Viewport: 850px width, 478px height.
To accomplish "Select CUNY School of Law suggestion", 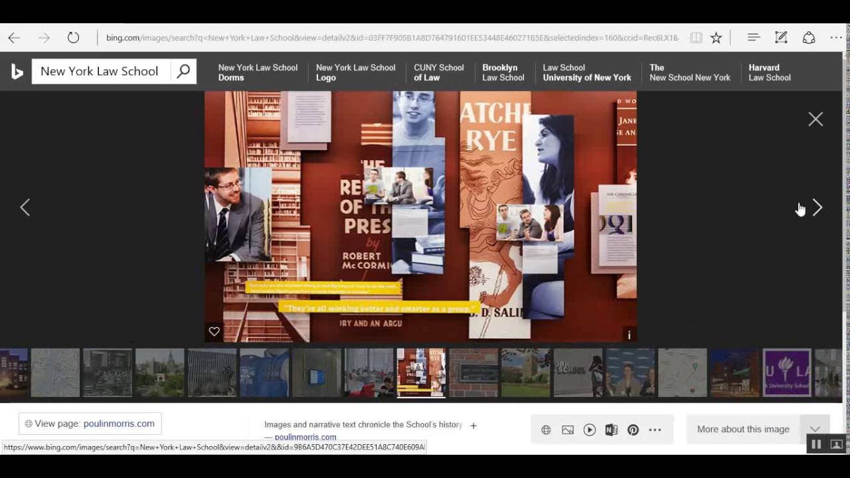I will (438, 72).
